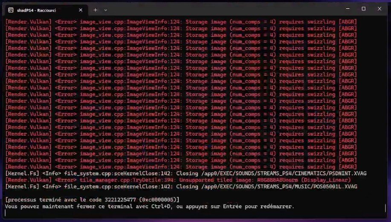
Task: Click the first Render.Vulkan error line
Action: [181, 22]
